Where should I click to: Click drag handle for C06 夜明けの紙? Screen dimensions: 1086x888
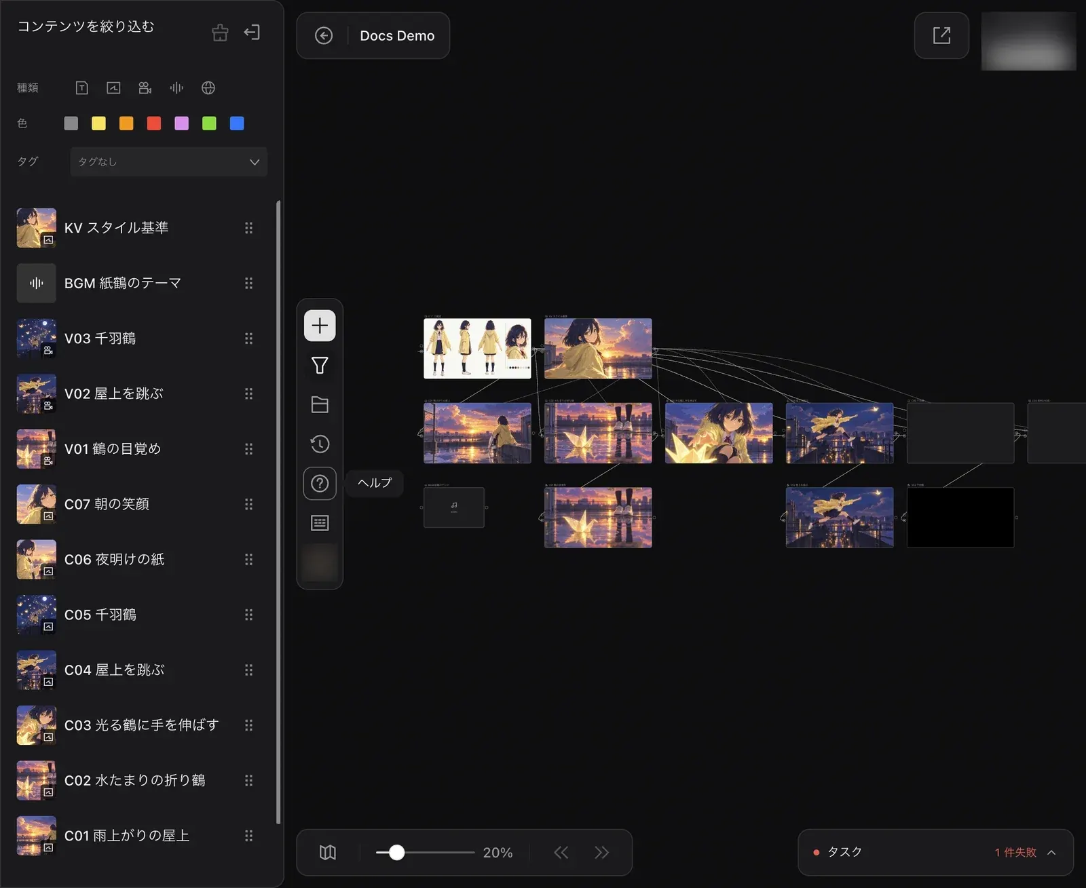pyautogui.click(x=248, y=560)
